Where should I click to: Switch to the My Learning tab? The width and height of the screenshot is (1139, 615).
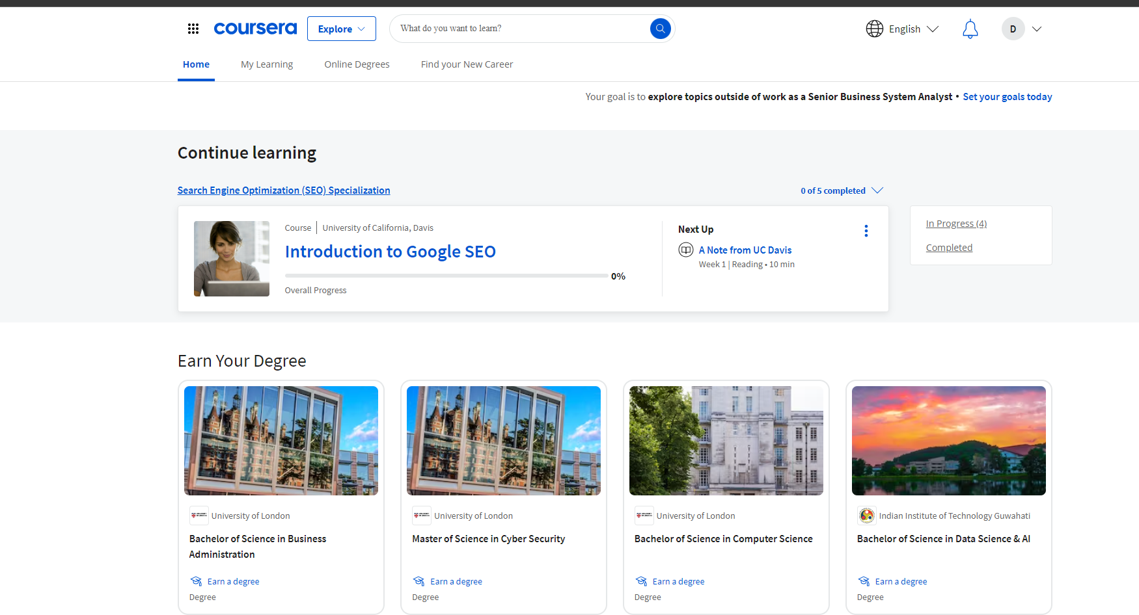pyautogui.click(x=267, y=64)
